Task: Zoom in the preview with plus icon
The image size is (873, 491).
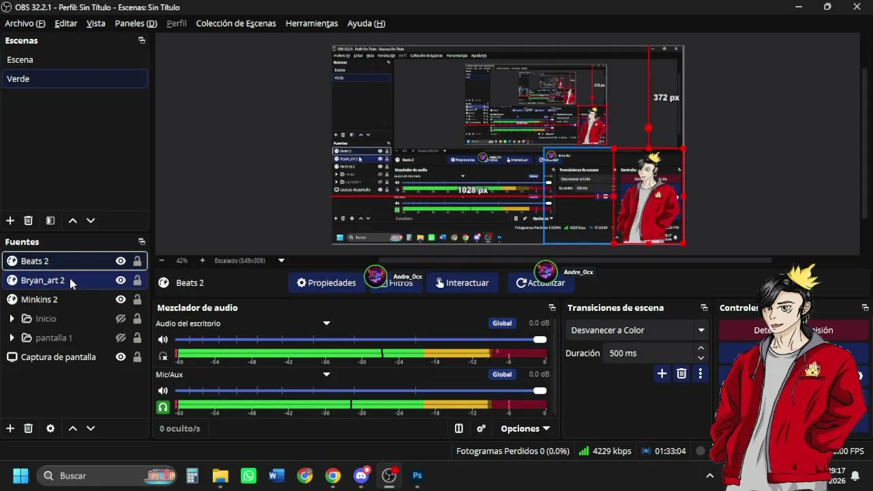Action: coord(203,261)
